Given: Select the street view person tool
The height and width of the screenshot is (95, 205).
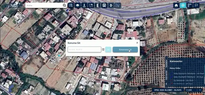Looking at the screenshot, I should click(84, 5).
